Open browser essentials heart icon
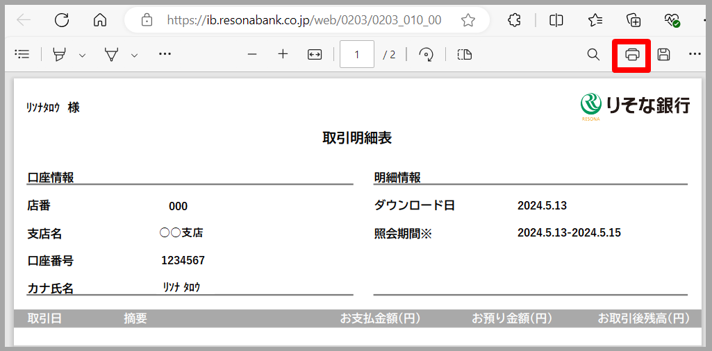Screen dimensions: 712x351 tap(672, 20)
